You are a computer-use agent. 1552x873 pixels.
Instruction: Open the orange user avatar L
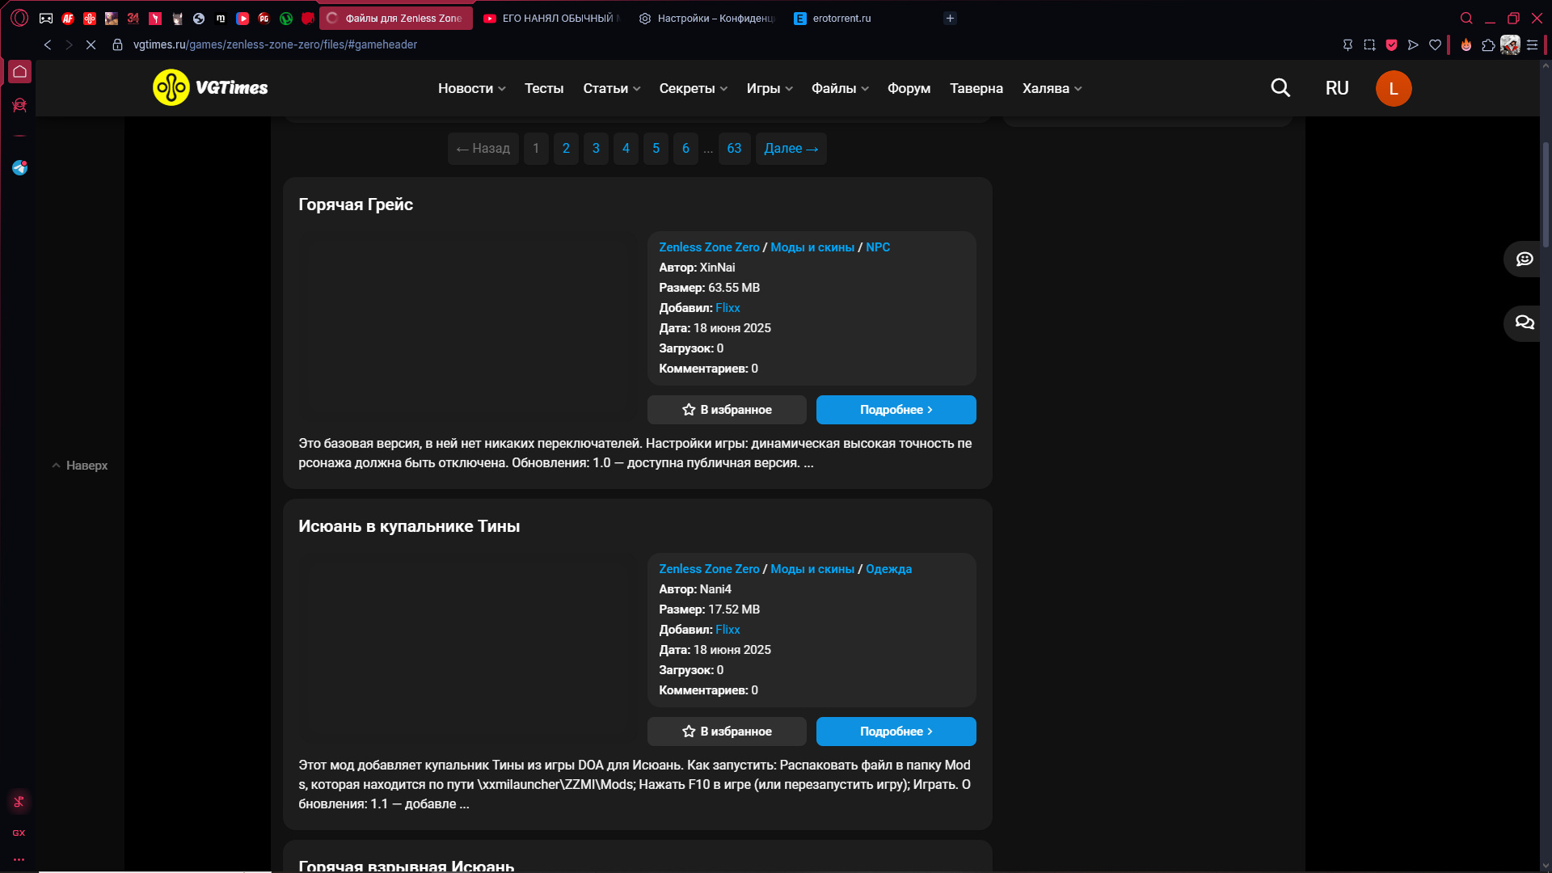[1393, 88]
